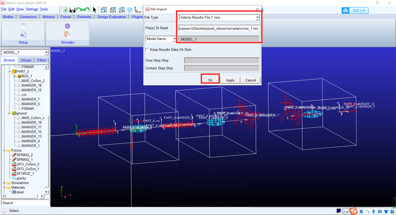396x215 pixels.
Task: Open the Edit menu
Action: tap(11, 9)
